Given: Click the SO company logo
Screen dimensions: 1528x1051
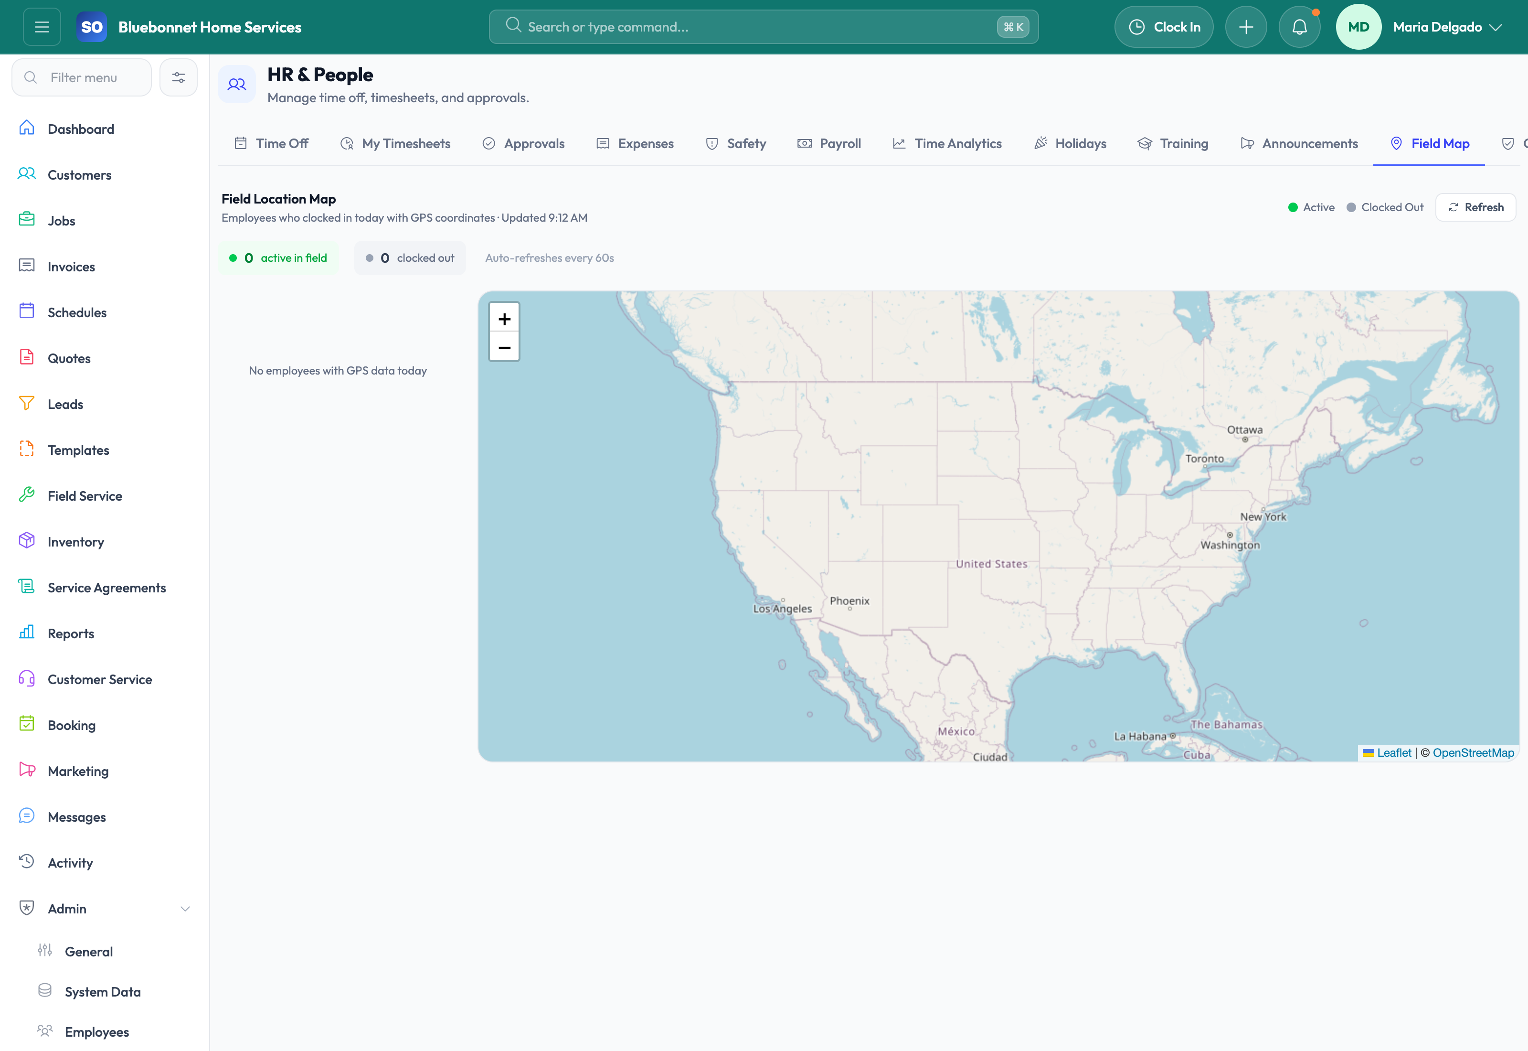Looking at the screenshot, I should click(92, 27).
